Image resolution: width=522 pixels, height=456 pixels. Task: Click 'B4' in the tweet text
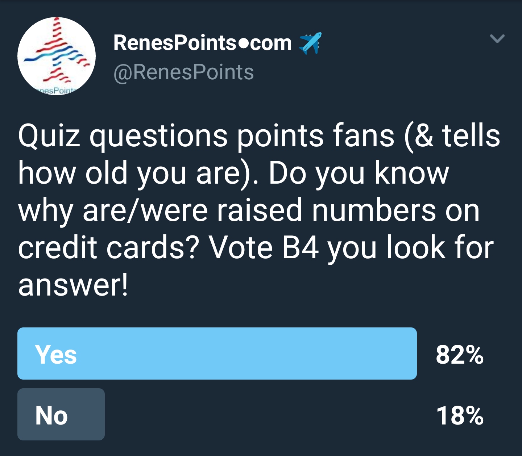coord(300,248)
